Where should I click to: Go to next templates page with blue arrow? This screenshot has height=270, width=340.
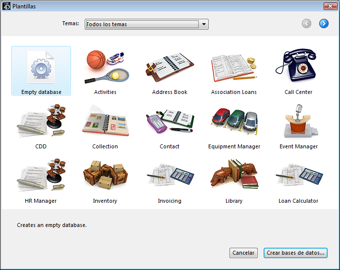(x=324, y=23)
